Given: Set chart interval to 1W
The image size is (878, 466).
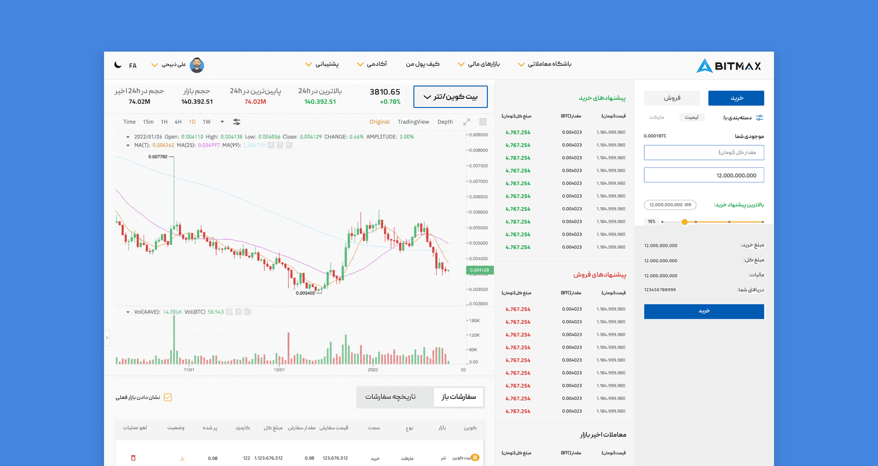Looking at the screenshot, I should point(207,122).
